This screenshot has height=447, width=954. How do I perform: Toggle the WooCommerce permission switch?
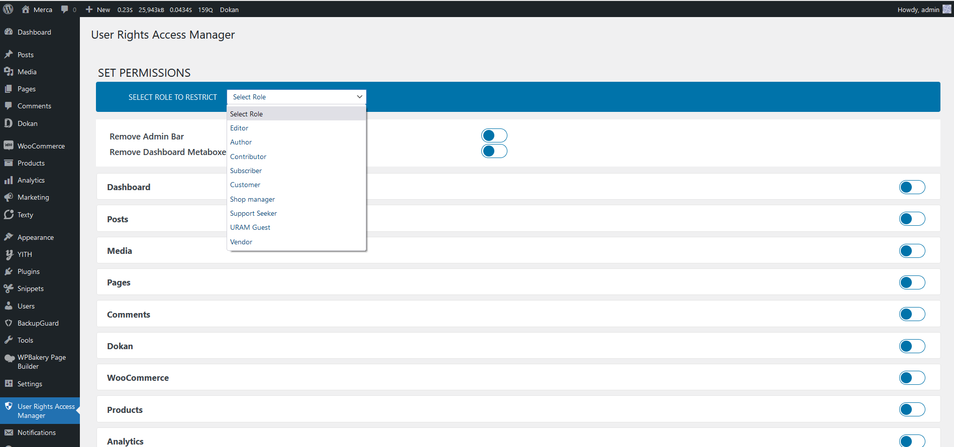[x=912, y=378]
